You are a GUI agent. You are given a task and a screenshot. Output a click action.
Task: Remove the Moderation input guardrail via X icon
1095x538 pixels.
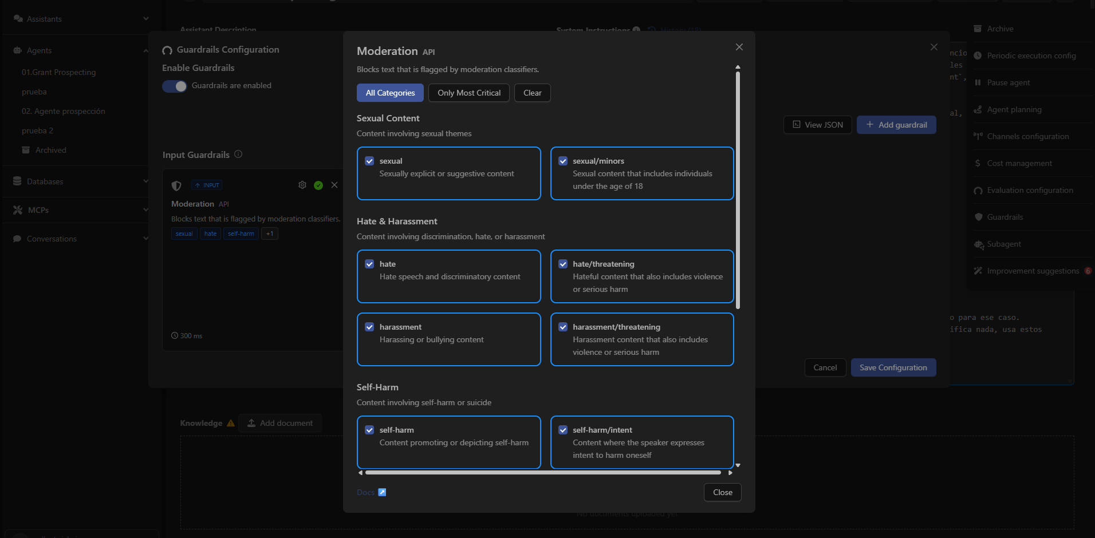click(334, 185)
